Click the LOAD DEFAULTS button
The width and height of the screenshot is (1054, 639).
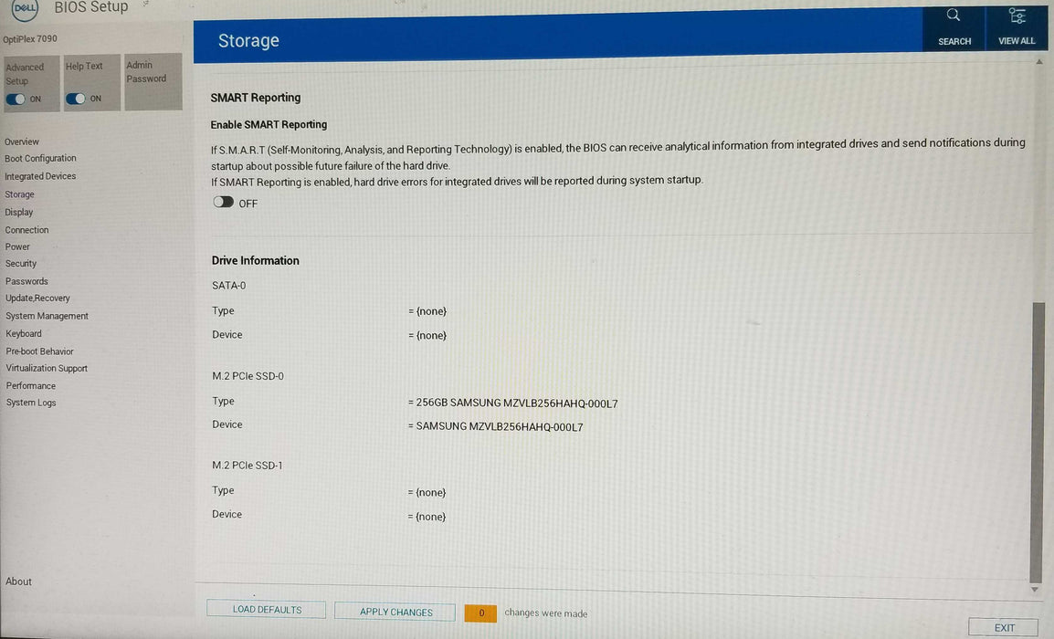pyautogui.click(x=267, y=610)
